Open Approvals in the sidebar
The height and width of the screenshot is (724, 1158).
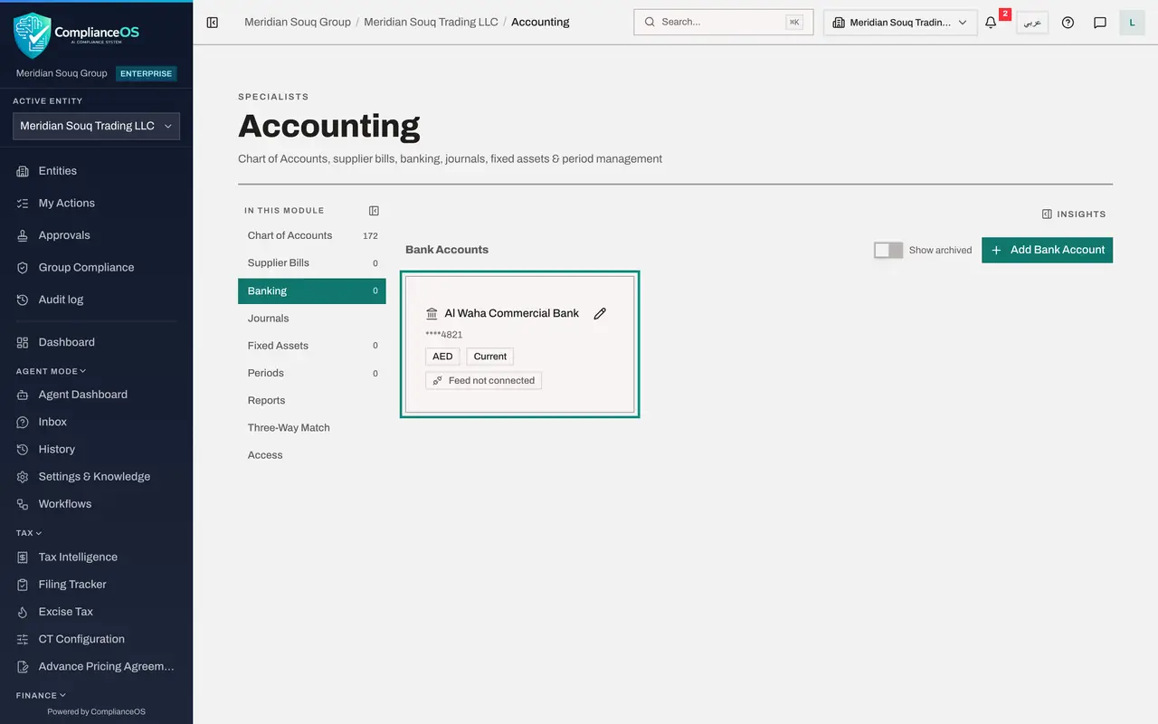click(x=96, y=235)
